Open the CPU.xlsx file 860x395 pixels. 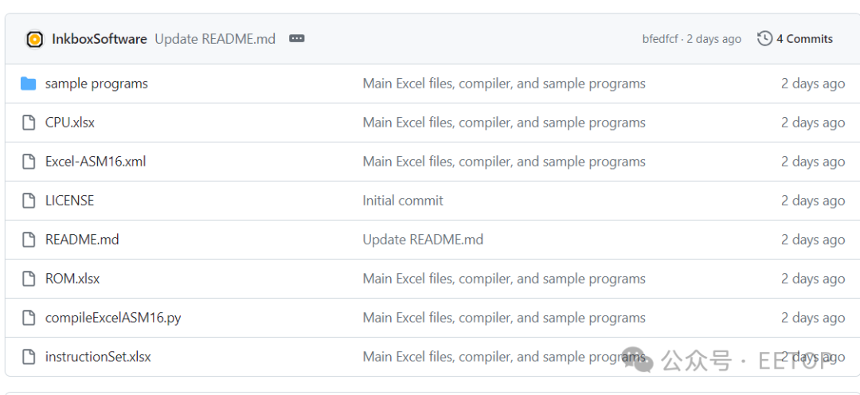[70, 123]
